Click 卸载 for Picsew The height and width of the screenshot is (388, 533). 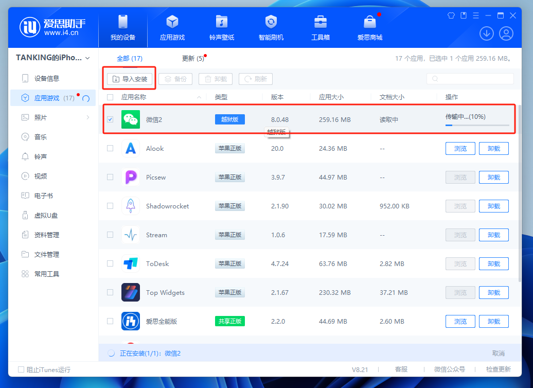click(493, 177)
